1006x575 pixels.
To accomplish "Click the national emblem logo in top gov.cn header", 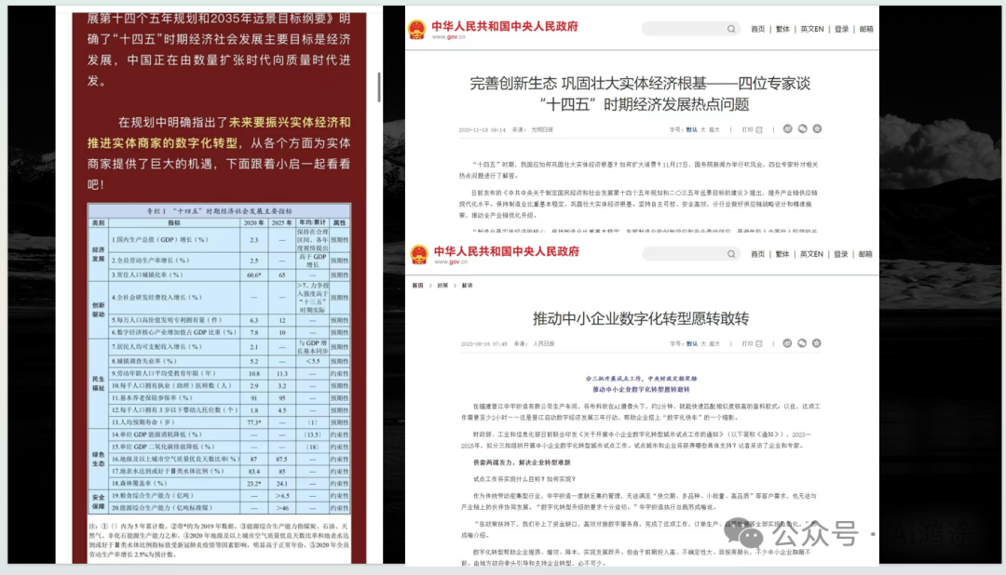I will coord(418,29).
